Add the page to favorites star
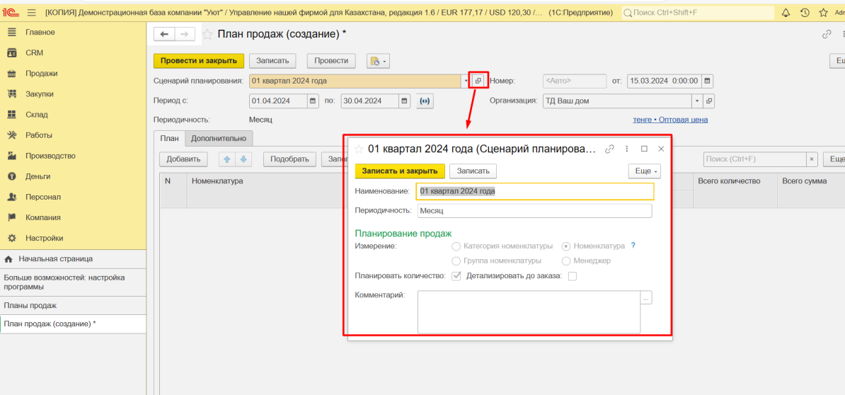Image resolution: width=845 pixels, height=395 pixels. coord(207,34)
